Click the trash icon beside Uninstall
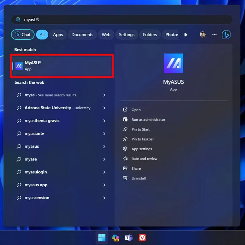Image resolution: width=245 pixels, height=245 pixels. [125, 178]
